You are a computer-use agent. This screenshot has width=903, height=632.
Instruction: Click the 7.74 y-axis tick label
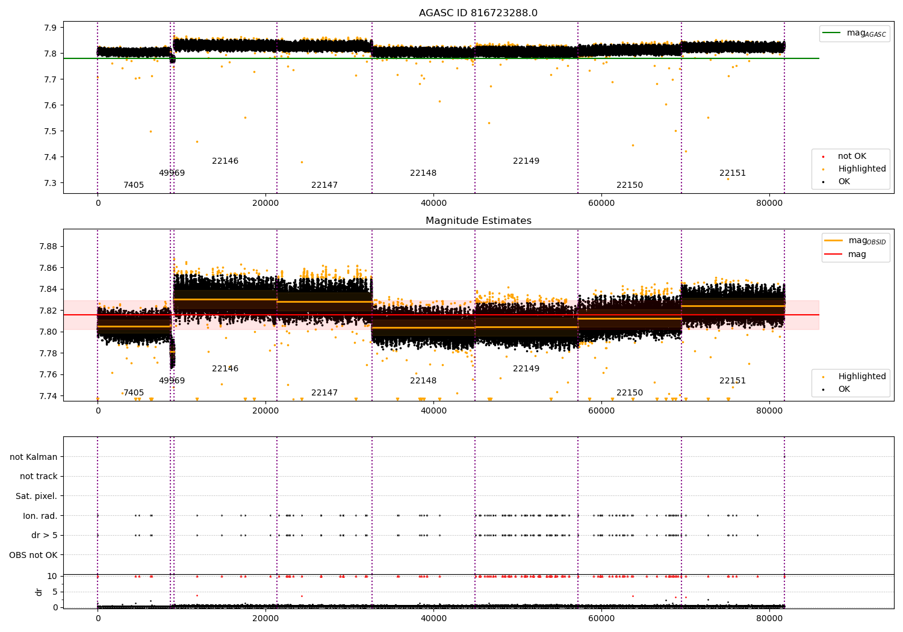[48, 396]
